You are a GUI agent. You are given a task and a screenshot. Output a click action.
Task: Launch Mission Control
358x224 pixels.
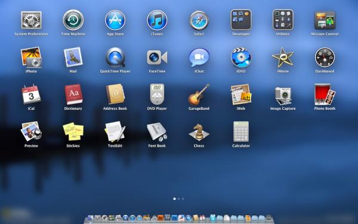click(x=325, y=20)
